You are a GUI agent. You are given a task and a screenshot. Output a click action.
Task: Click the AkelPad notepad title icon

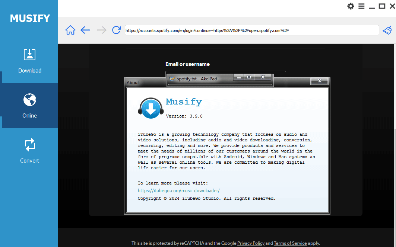click(172, 79)
